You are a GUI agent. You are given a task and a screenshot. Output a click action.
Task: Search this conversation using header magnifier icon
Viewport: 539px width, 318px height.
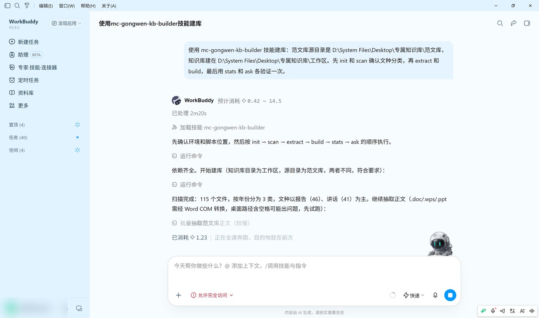click(x=500, y=23)
